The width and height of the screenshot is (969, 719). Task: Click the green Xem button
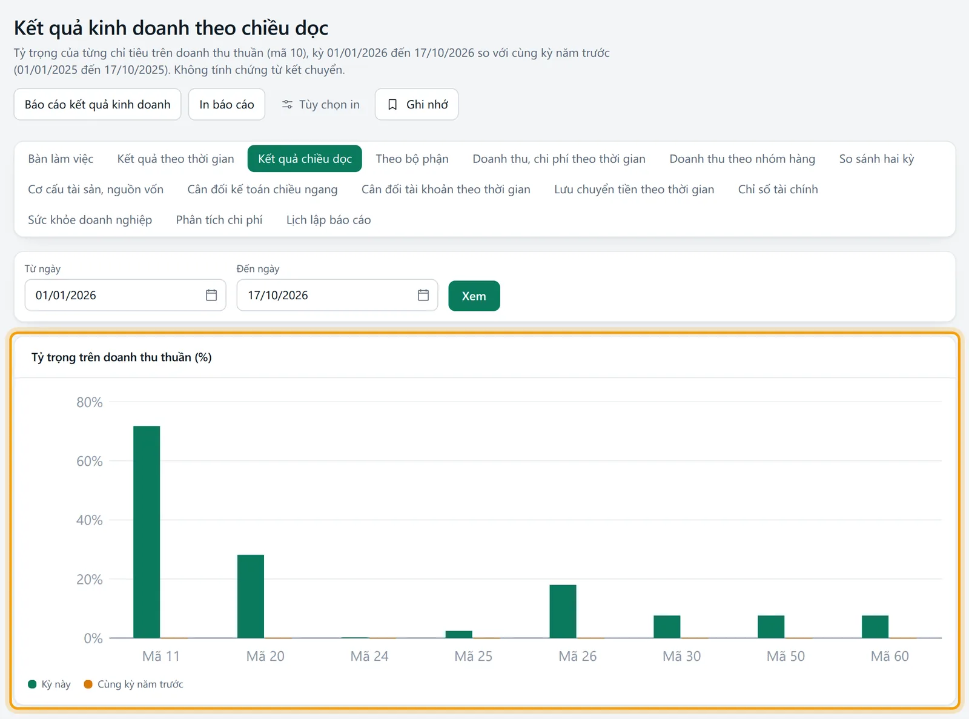474,296
